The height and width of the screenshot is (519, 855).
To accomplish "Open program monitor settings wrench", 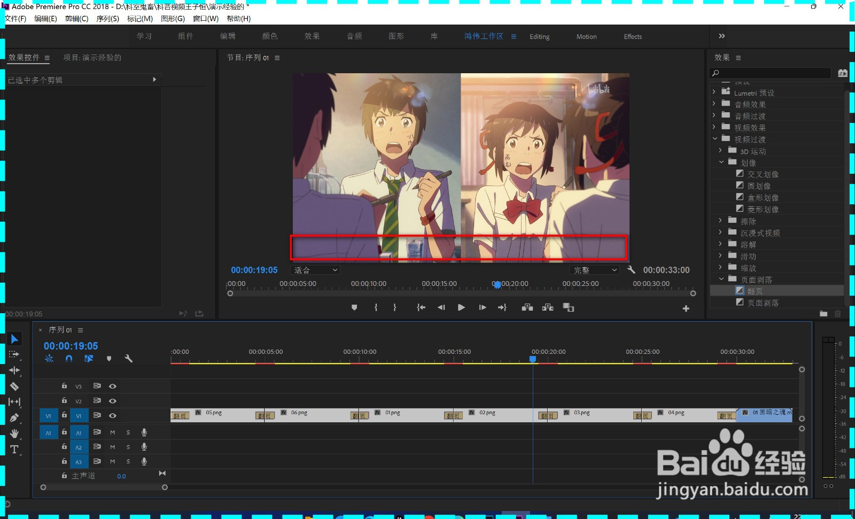I will pyautogui.click(x=631, y=270).
